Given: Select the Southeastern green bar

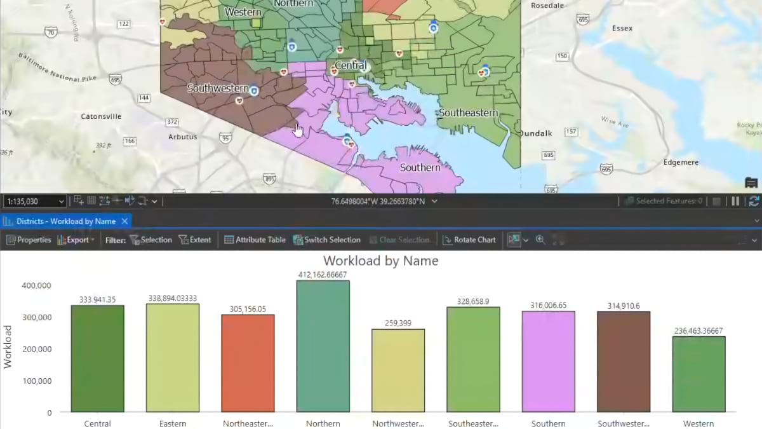Looking at the screenshot, I should tap(473, 360).
